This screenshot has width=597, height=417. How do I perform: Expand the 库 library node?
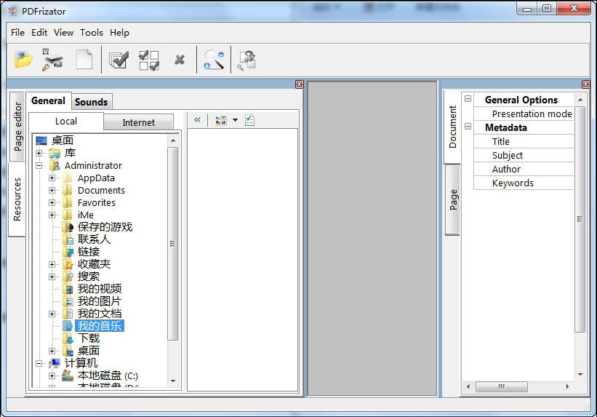click(x=39, y=153)
